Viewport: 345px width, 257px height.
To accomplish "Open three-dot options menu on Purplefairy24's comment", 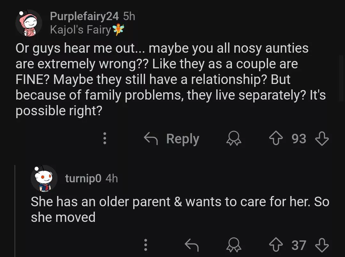I will point(104,139).
